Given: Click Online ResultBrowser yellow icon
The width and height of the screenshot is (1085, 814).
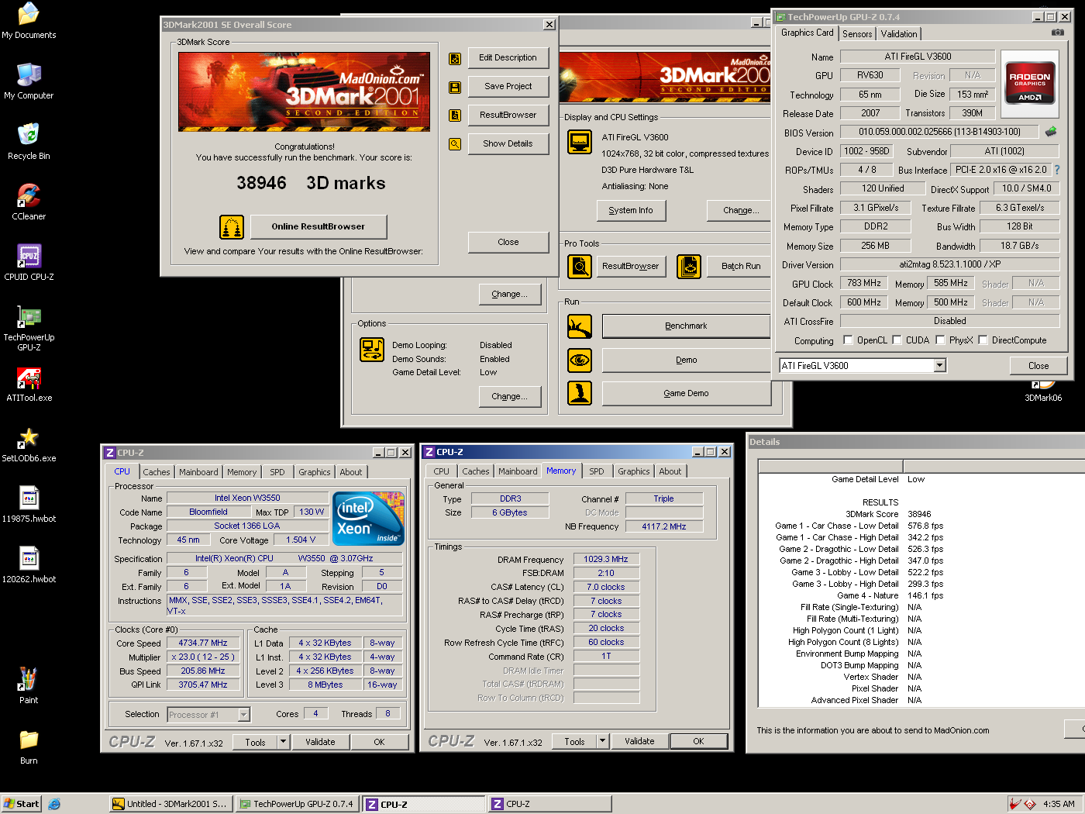Looking at the screenshot, I should pos(232,227).
